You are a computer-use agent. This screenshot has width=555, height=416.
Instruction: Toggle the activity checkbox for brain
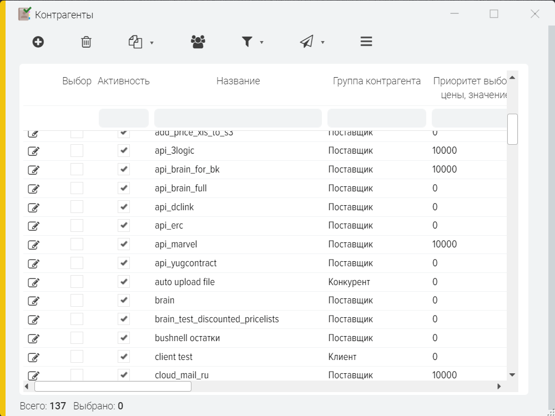(x=124, y=300)
